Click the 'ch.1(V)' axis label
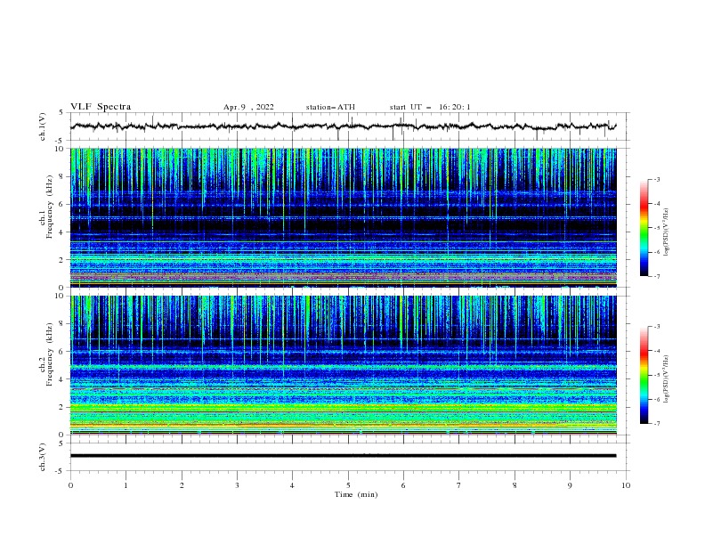Viewport: 705px width, 545px height. [x=42, y=126]
